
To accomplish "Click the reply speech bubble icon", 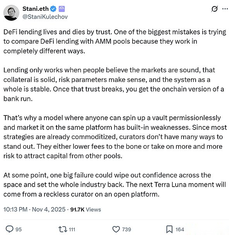I will (x=10, y=229).
